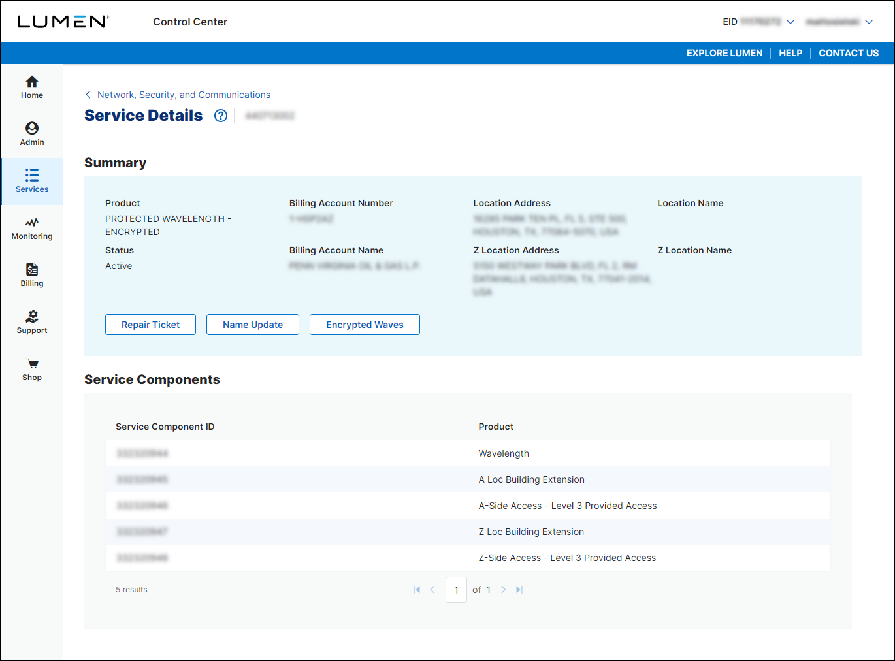Screen dimensions: 895x661
Task: Open Contact Us in top bar
Action: point(849,53)
